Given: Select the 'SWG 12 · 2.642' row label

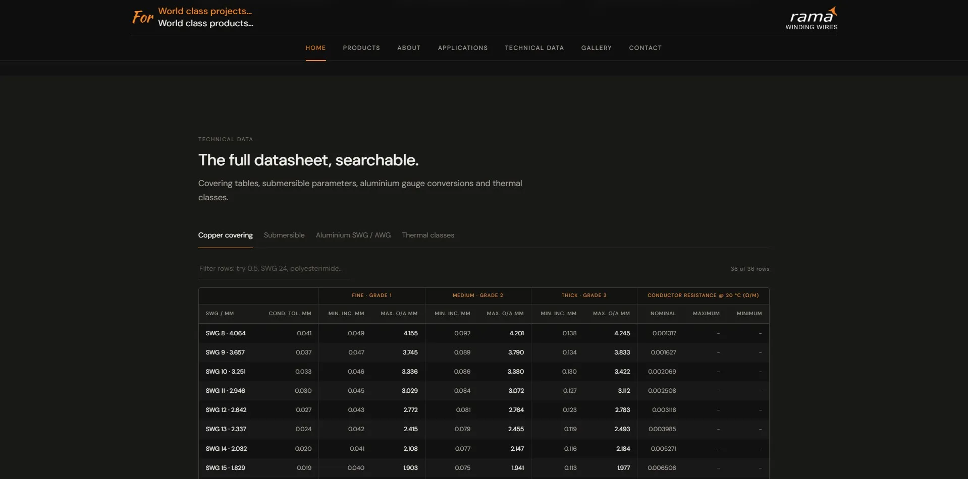Looking at the screenshot, I should (x=226, y=410).
